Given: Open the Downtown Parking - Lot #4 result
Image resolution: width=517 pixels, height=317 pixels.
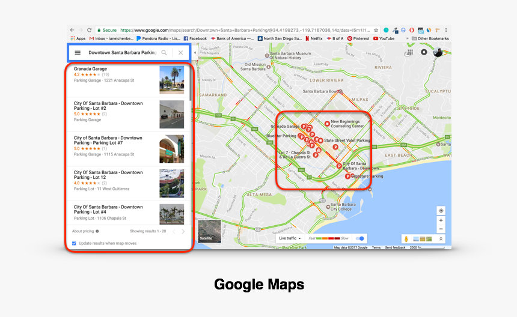Looking at the screenshot, I should pyautogui.click(x=129, y=213).
